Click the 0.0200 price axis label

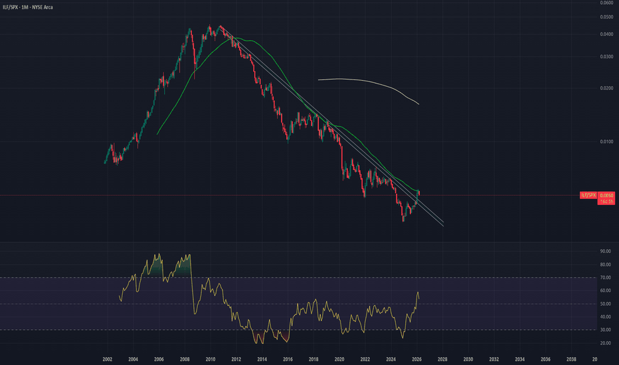(x=606, y=88)
